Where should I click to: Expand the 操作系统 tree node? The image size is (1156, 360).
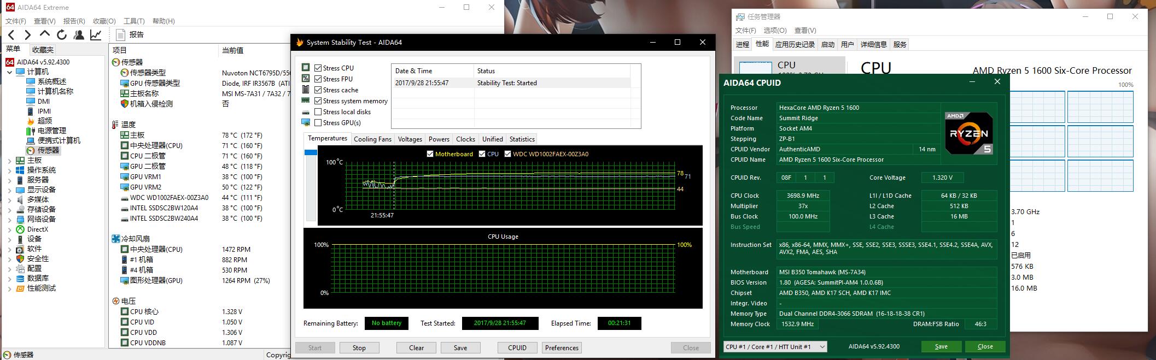pos(9,170)
